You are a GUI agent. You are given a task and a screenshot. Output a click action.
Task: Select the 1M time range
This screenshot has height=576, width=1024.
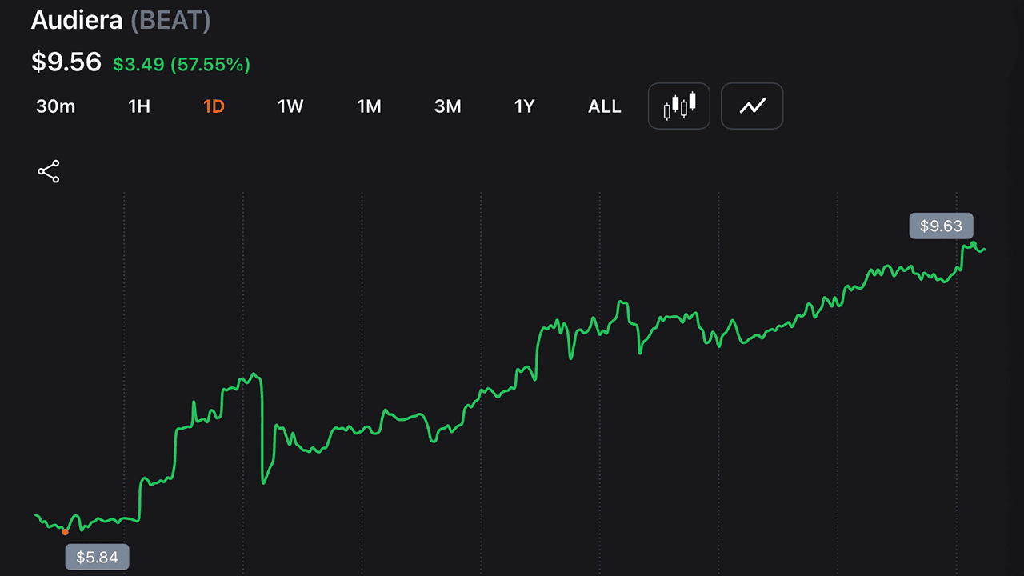coord(369,106)
